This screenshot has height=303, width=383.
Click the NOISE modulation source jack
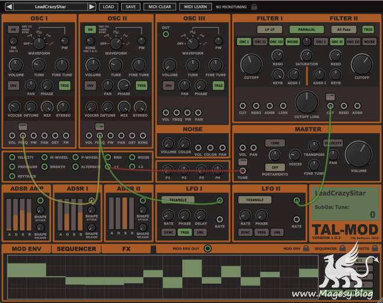point(132,157)
